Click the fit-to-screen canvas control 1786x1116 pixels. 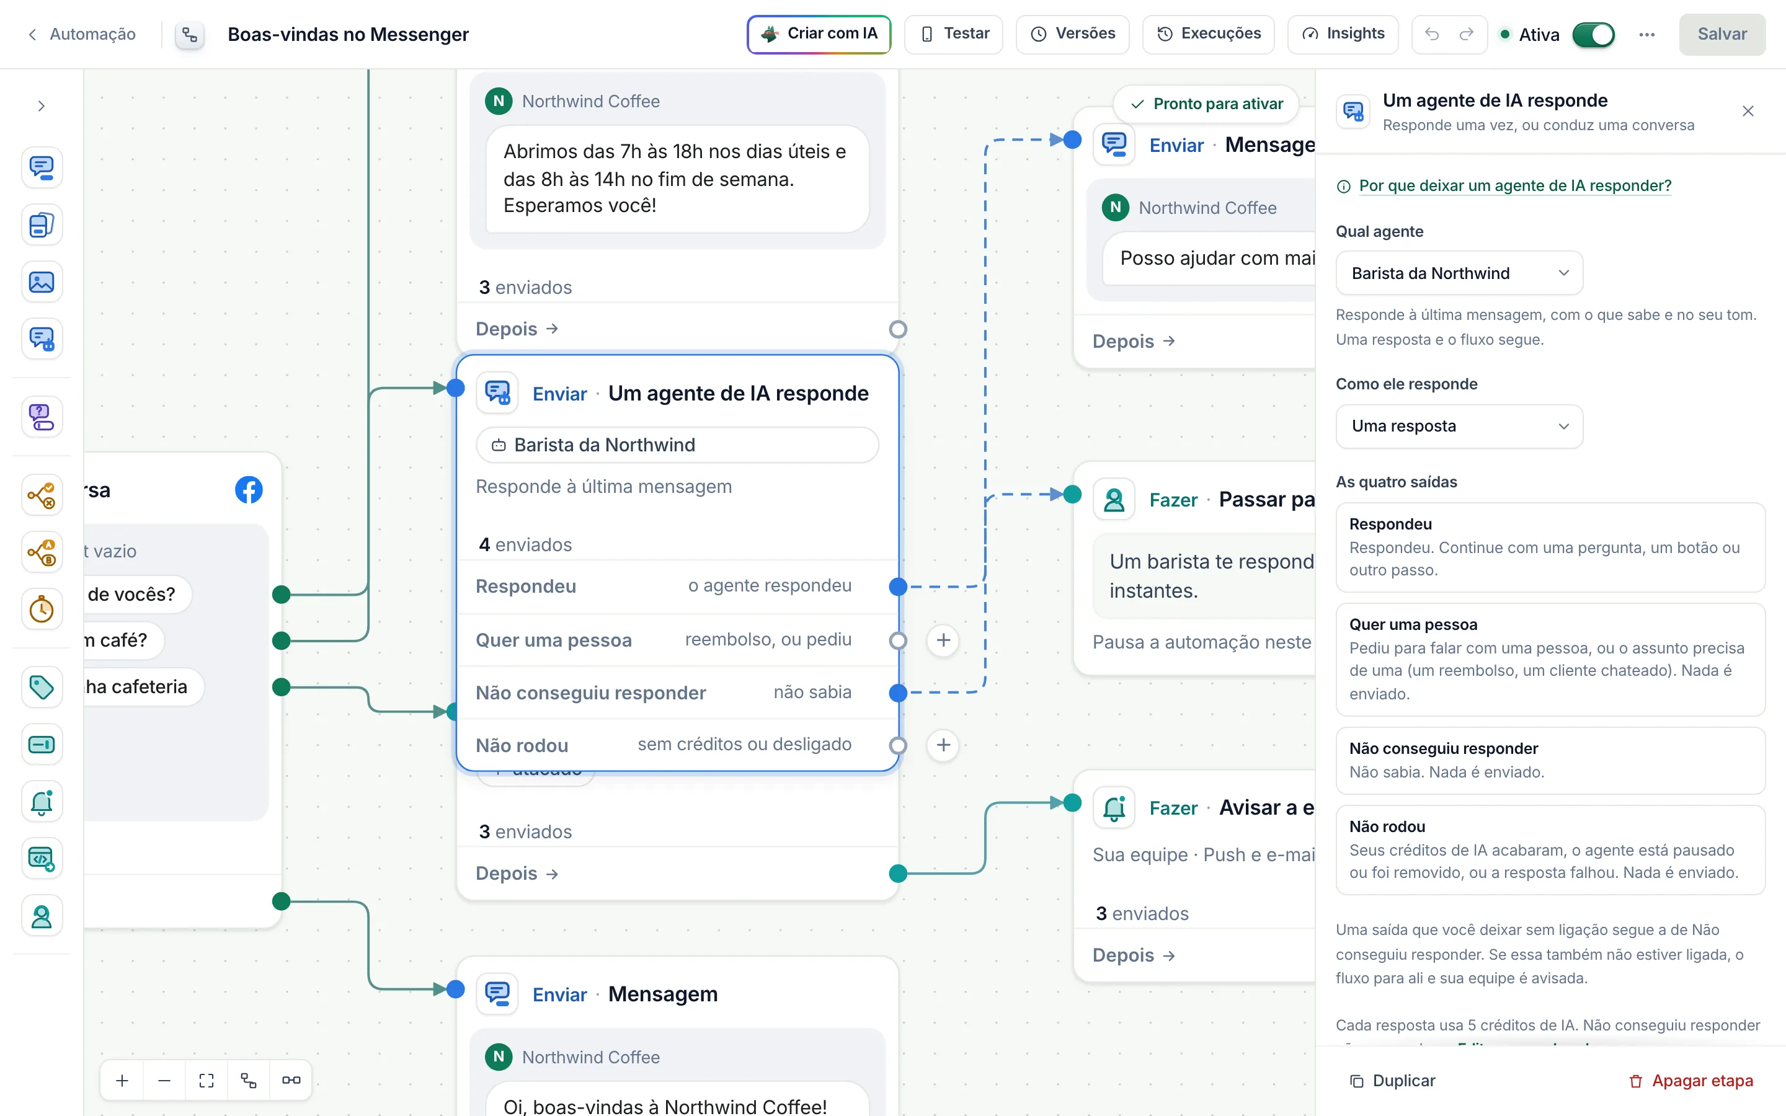[207, 1081]
